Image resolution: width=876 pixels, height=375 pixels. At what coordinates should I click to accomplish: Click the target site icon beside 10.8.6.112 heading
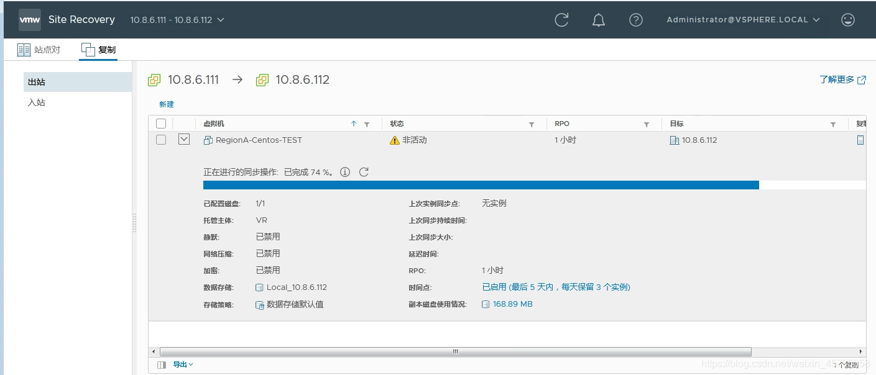[262, 80]
